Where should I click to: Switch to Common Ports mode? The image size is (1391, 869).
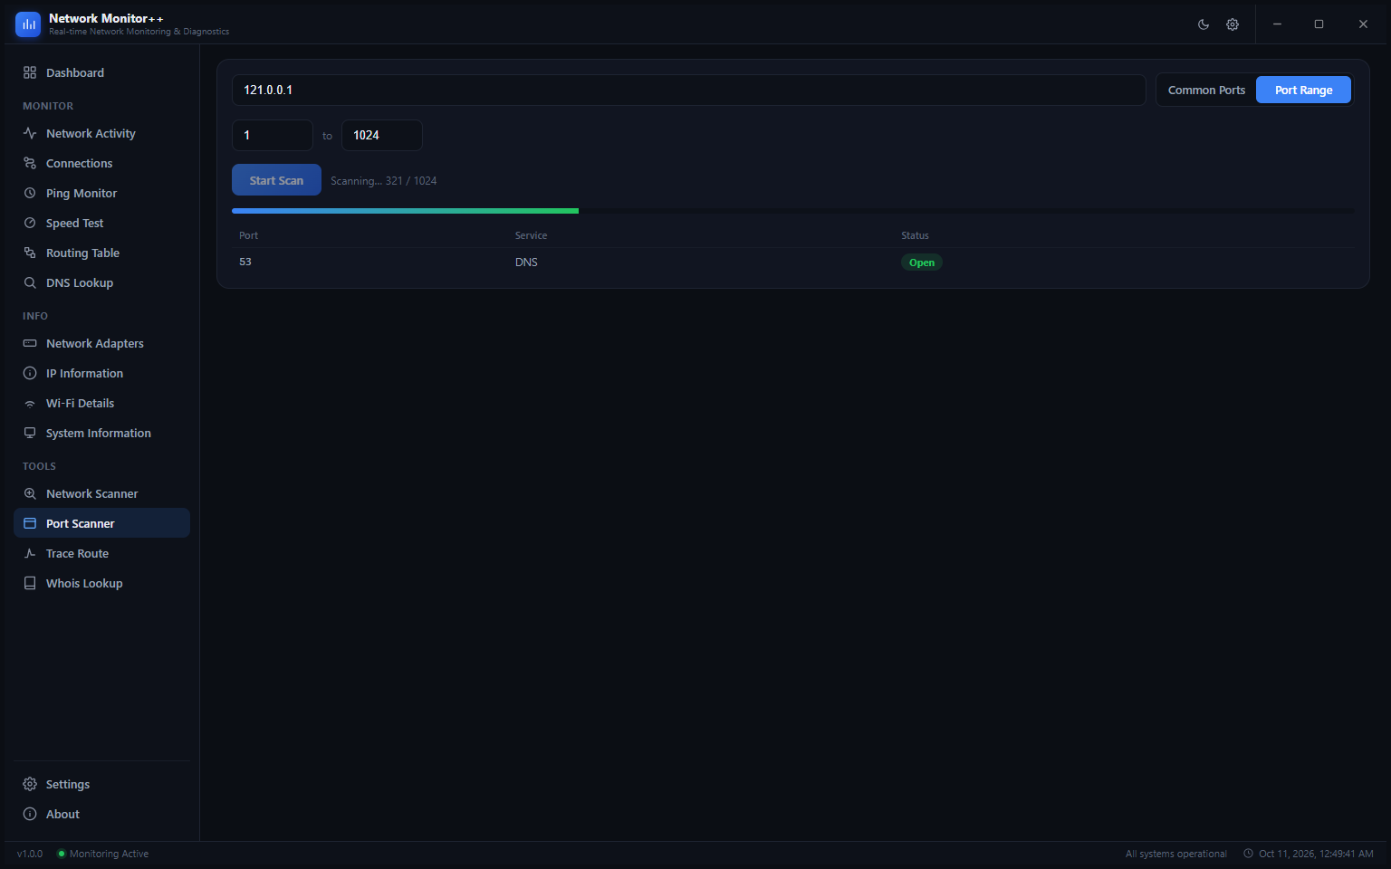[x=1206, y=90]
